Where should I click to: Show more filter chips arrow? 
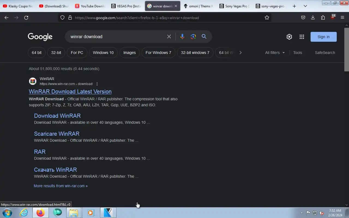click(x=240, y=53)
